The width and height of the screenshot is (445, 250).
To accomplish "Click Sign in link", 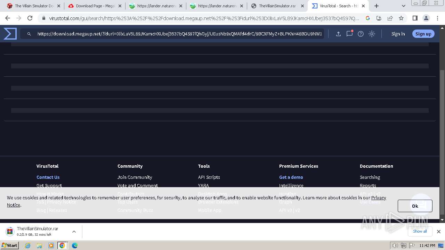I will click(x=398, y=34).
